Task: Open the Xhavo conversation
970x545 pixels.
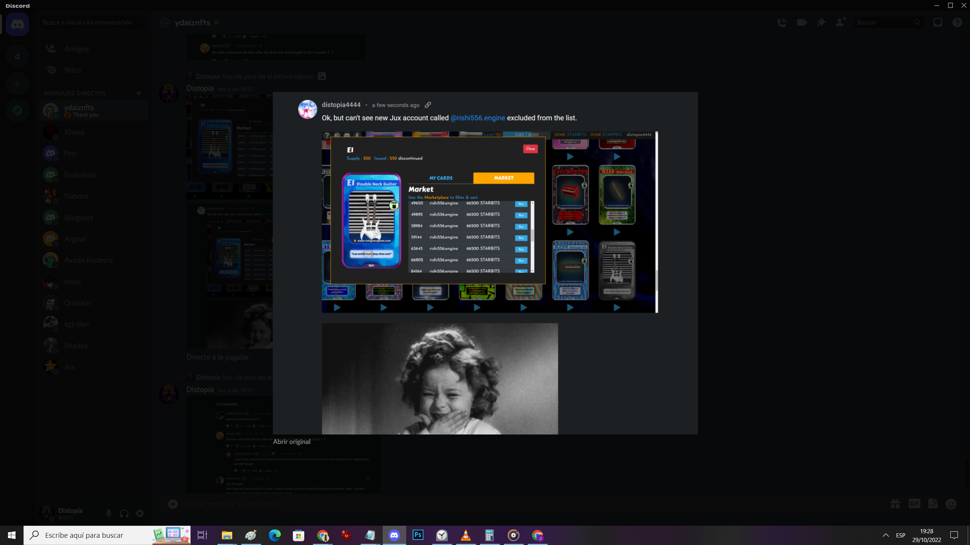Action: pos(93,132)
